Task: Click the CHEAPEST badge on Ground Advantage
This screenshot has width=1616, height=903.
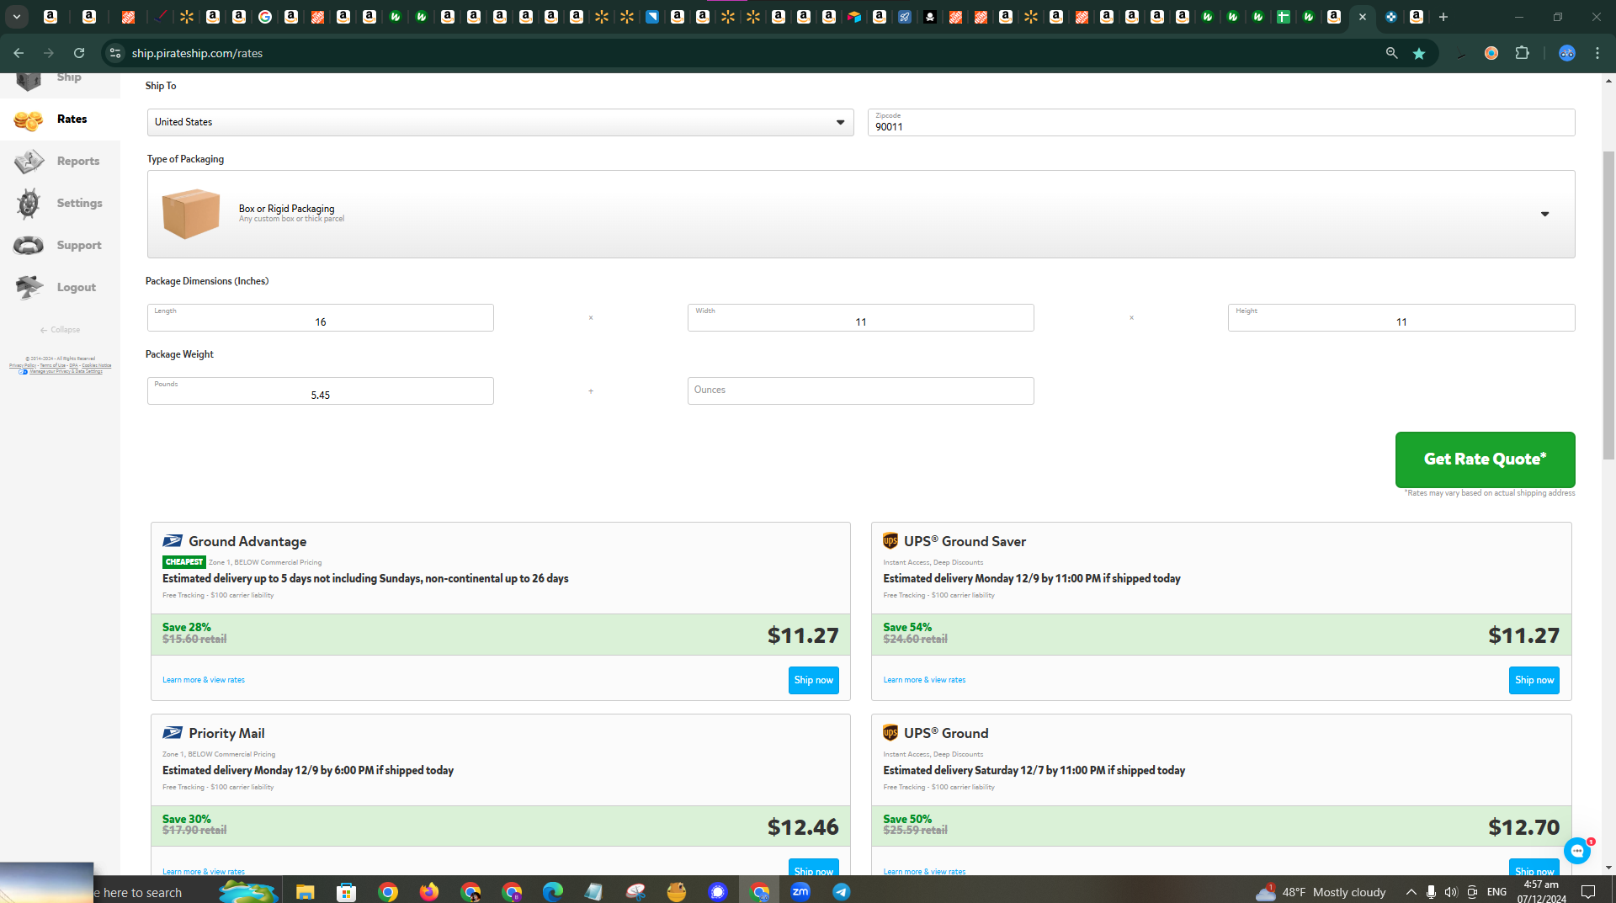Action: tap(184, 562)
